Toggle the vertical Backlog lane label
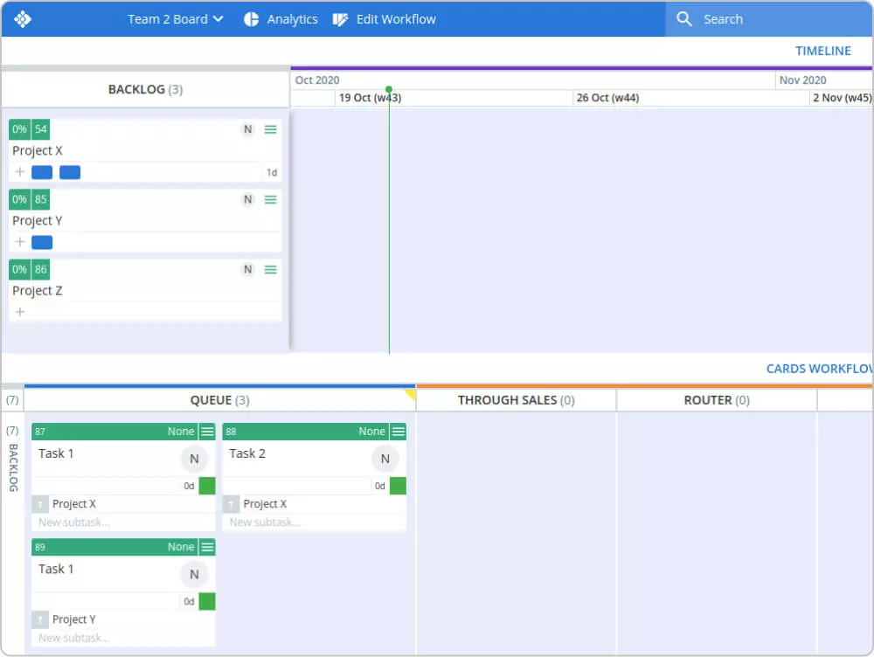 [x=12, y=467]
